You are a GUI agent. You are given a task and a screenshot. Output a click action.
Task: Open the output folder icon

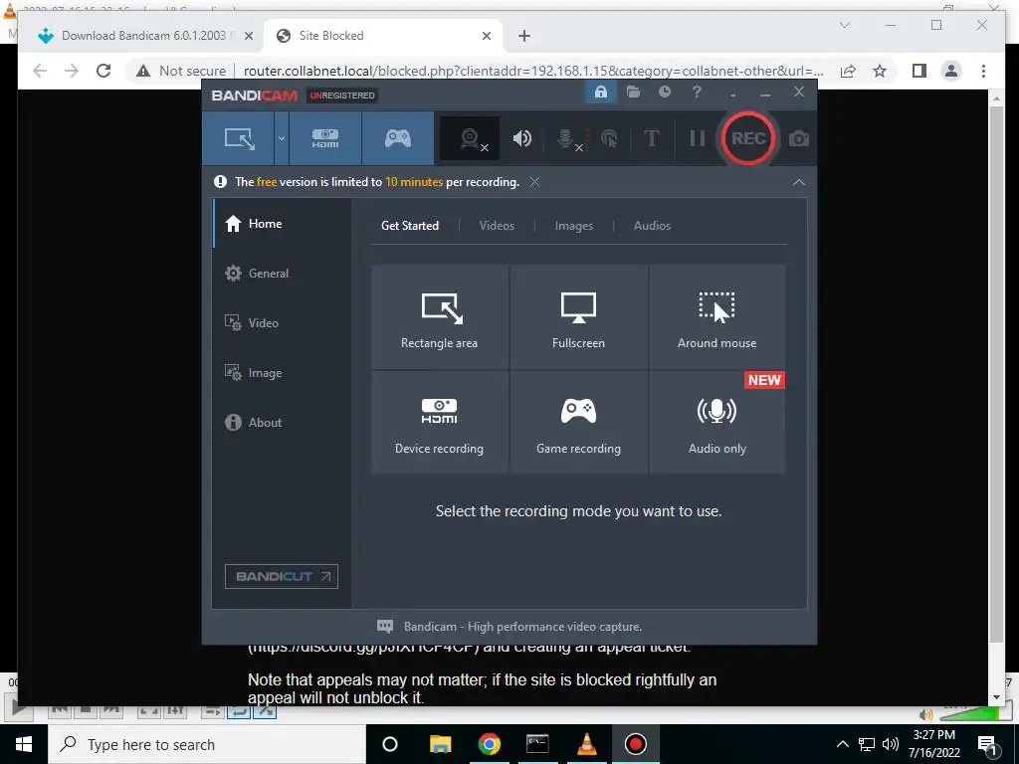click(633, 93)
